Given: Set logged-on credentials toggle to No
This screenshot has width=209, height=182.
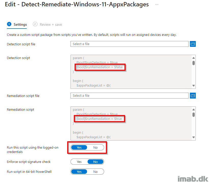Looking at the screenshot, I should coord(95,147).
